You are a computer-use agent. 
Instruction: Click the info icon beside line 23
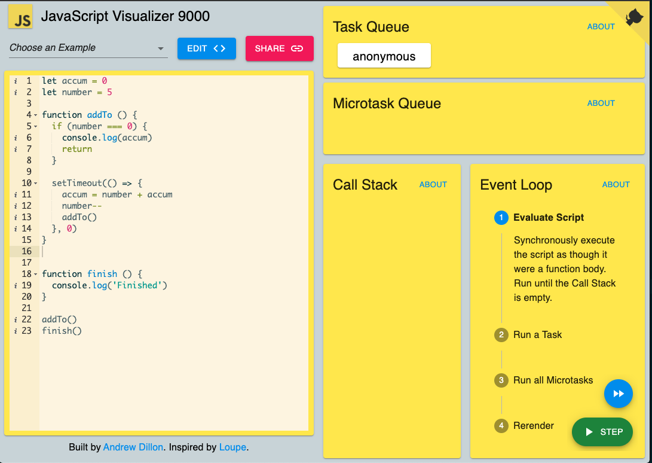point(16,331)
